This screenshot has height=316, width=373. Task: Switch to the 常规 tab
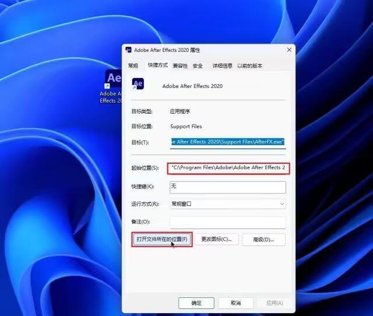(x=133, y=66)
